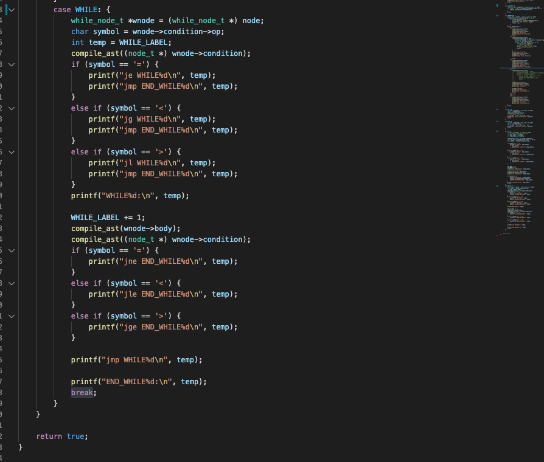544x462 pixels.
Task: Fold the else-if block printing "jl WHILE"
Action: point(12,152)
